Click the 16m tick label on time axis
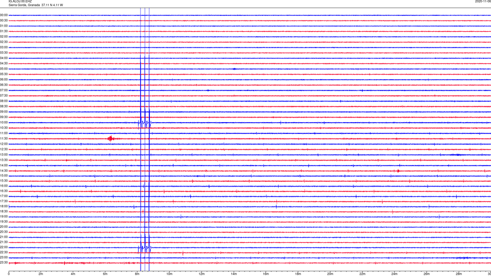Viewport: 491px width, 276px height. [266, 274]
